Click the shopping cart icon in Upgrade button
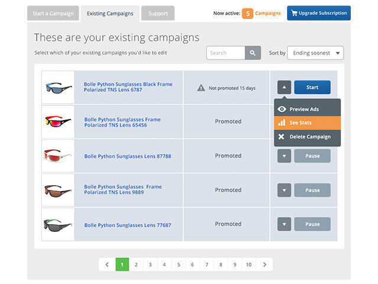This screenshot has width=378, height=284. click(294, 13)
